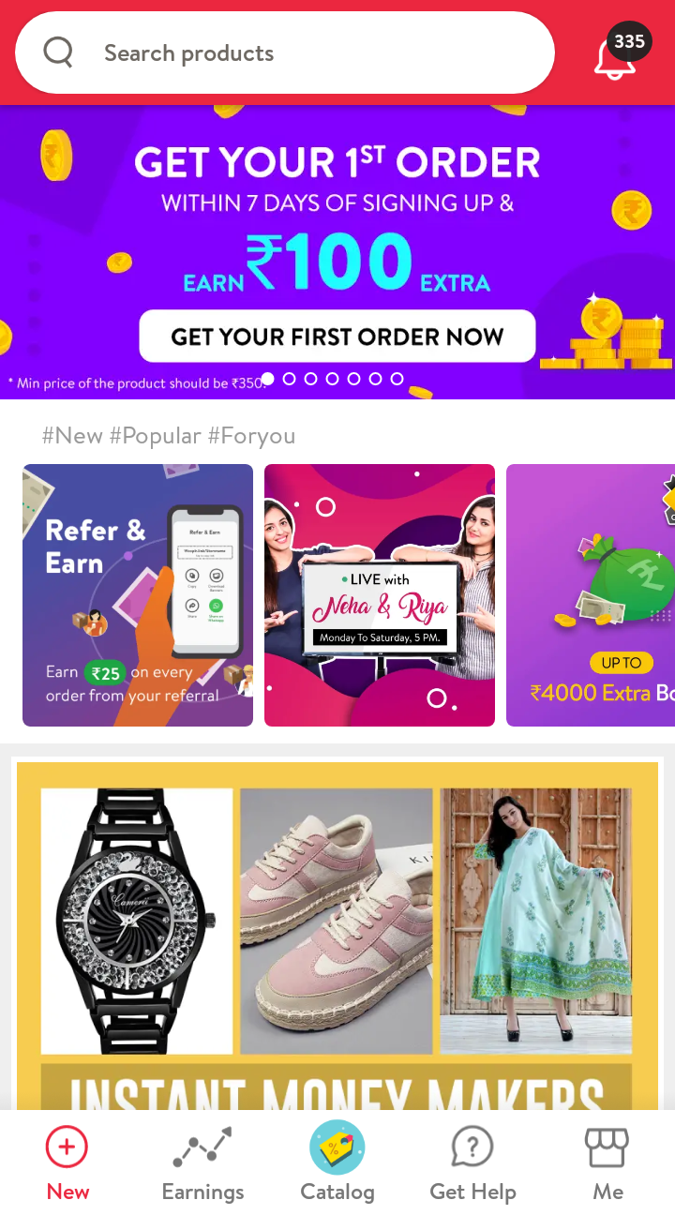Open the Catalog tag icon
This screenshot has width=675, height=1215.
(x=337, y=1147)
